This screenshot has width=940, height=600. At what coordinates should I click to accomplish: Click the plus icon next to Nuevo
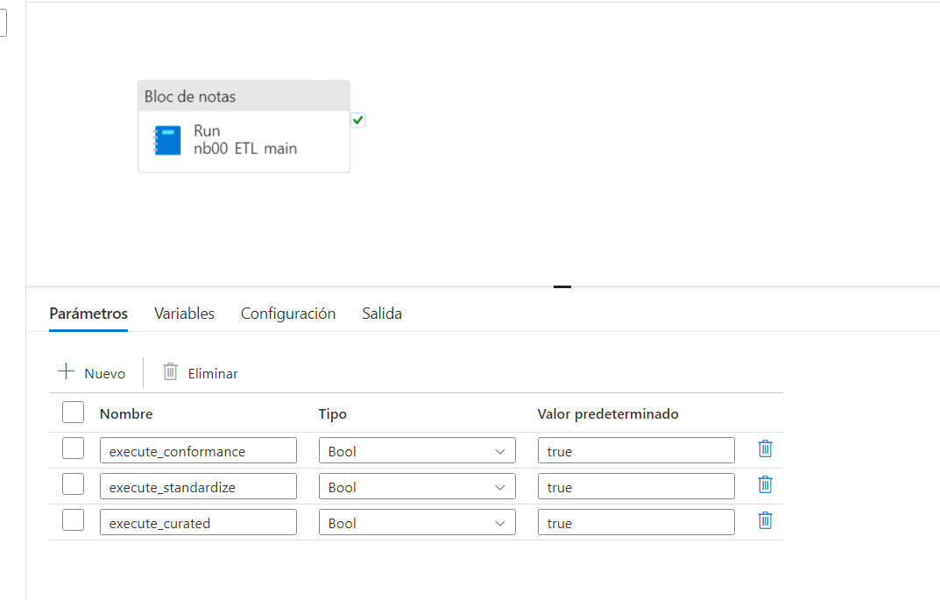tap(67, 372)
